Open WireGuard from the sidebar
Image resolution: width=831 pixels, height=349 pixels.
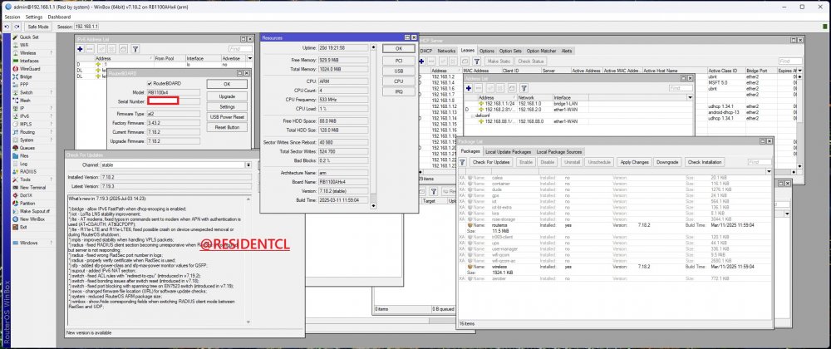pyautogui.click(x=28, y=69)
